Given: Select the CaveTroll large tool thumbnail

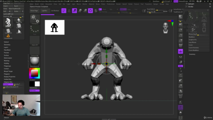Looking at the screenshot, I should [x=8, y=23].
